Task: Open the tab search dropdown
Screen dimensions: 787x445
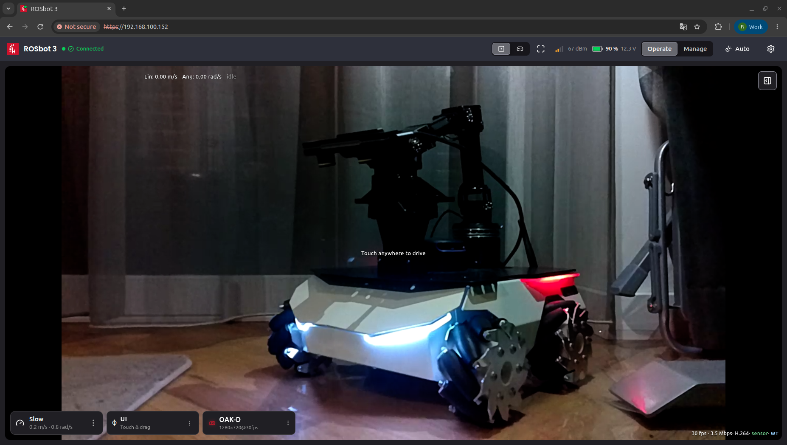Action: (x=8, y=8)
